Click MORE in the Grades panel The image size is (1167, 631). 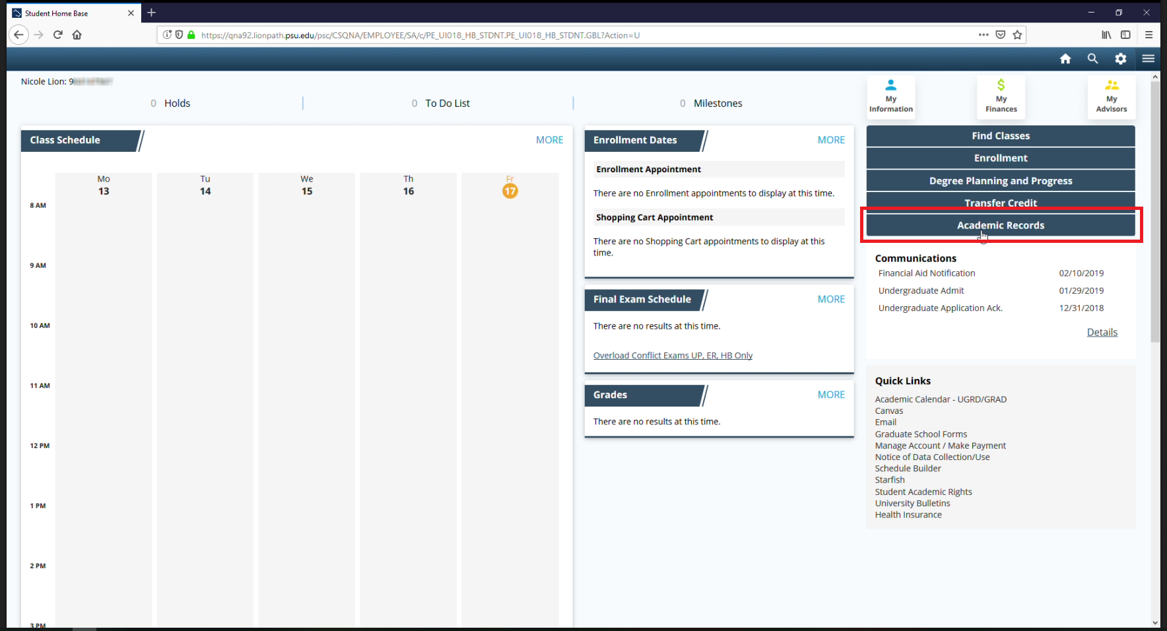831,395
